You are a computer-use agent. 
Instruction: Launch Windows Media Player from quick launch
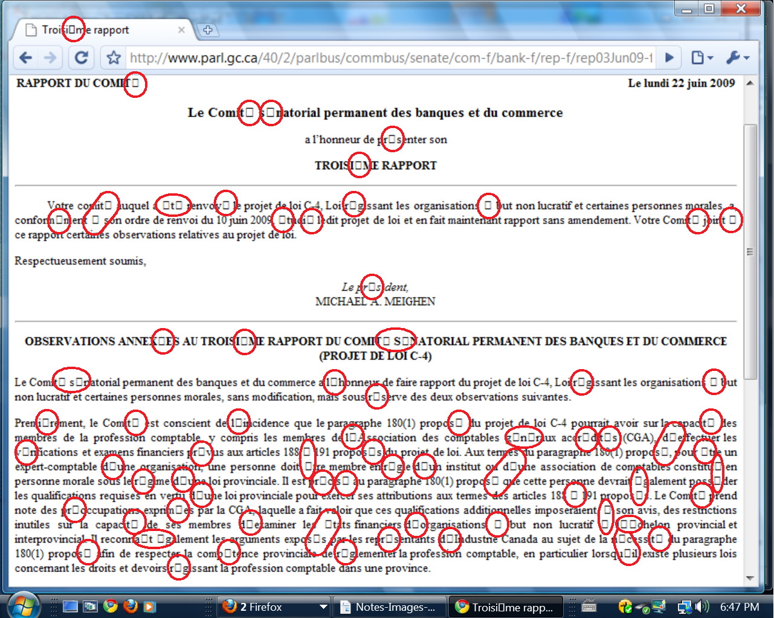149,607
